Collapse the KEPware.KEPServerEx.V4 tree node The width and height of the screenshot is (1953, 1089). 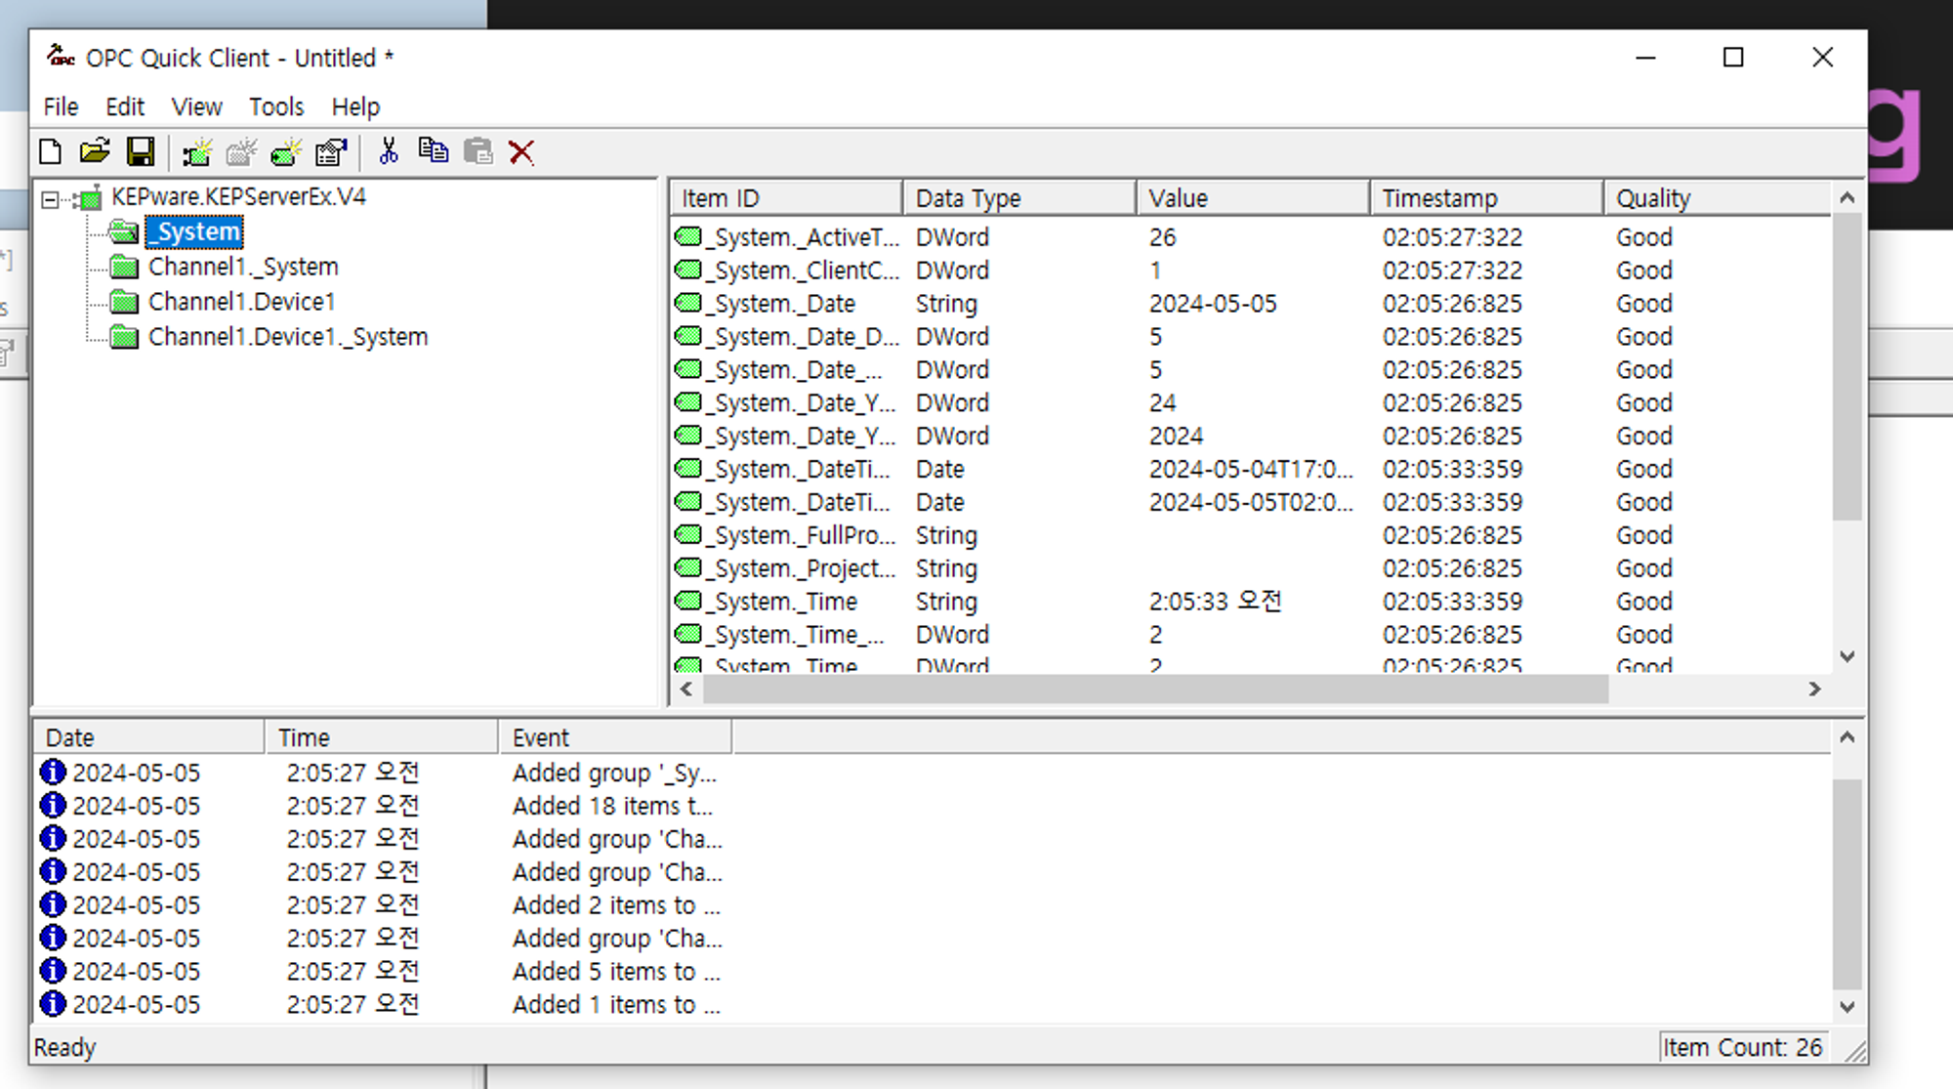(50, 200)
